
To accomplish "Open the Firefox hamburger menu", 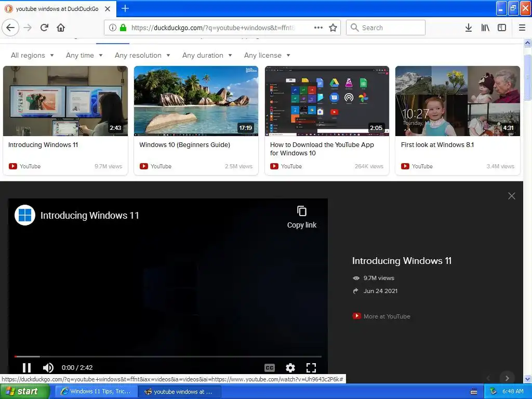I will [522, 28].
